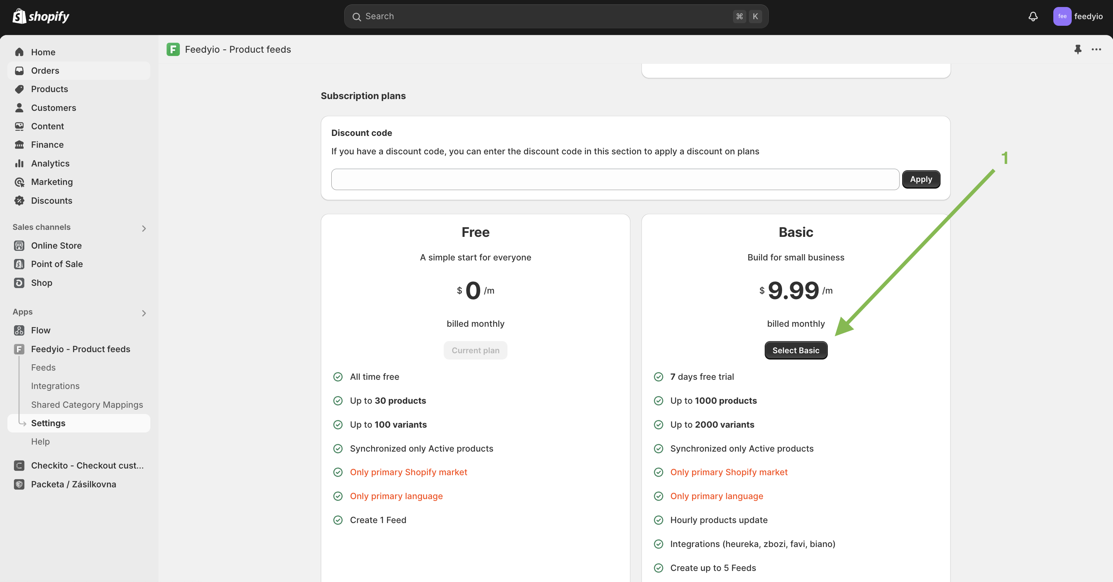
Task: Click the Packeta app icon
Action: click(x=19, y=484)
